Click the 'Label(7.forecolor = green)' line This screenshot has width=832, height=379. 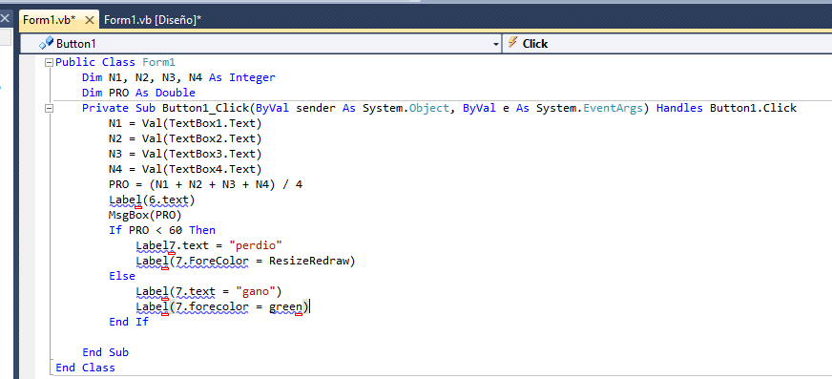(221, 306)
